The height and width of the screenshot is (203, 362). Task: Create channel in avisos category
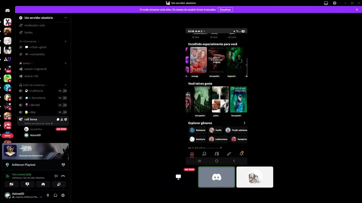[x=66, y=63]
